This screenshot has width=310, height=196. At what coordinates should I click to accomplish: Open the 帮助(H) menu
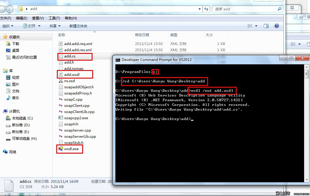(71, 18)
